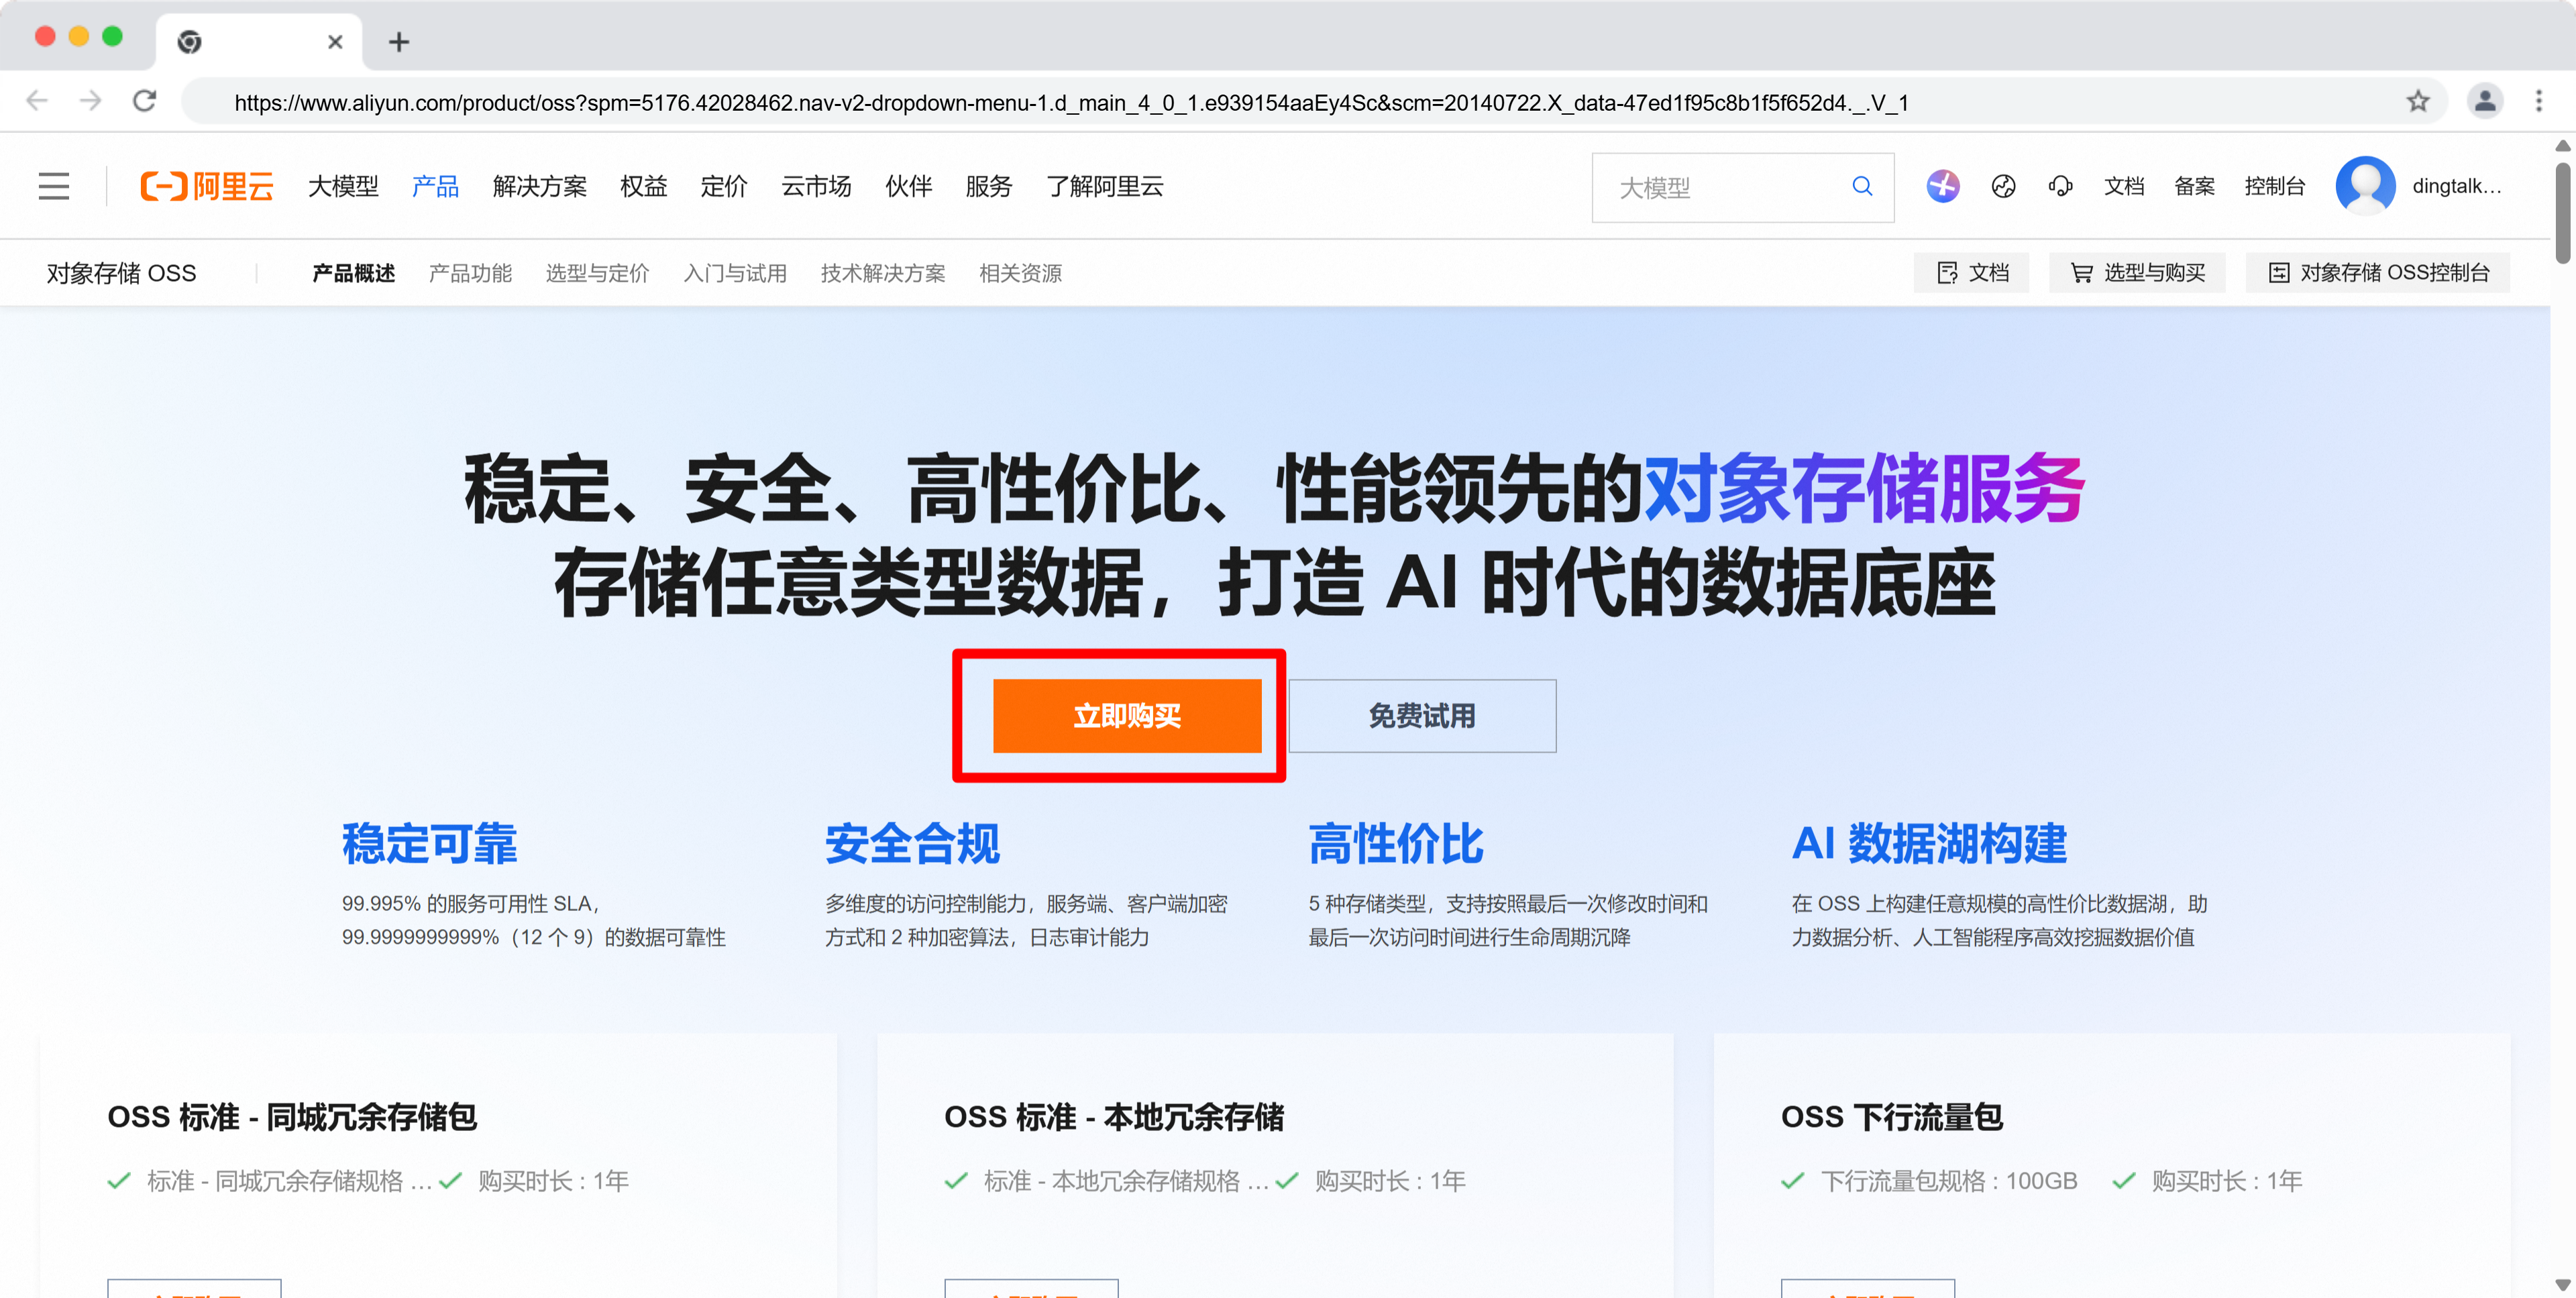This screenshot has height=1298, width=2576.
Task: Open 解决方案 navigation menu
Action: pos(540,186)
